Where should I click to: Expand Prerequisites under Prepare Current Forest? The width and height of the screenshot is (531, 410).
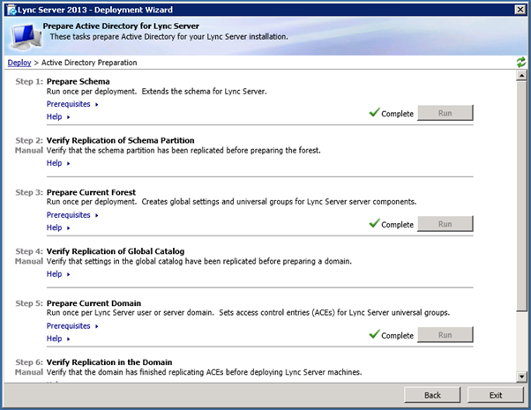pos(71,214)
